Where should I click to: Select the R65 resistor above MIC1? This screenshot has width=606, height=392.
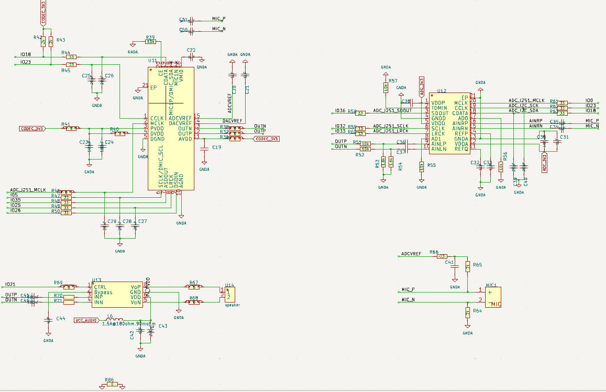point(467,266)
